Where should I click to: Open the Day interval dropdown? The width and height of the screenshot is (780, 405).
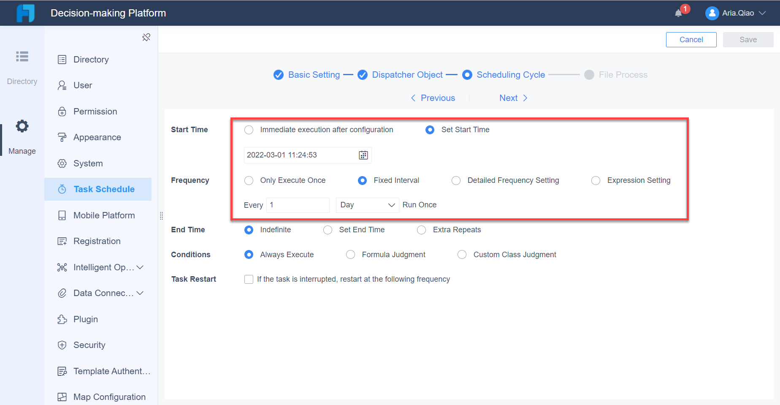coord(367,205)
